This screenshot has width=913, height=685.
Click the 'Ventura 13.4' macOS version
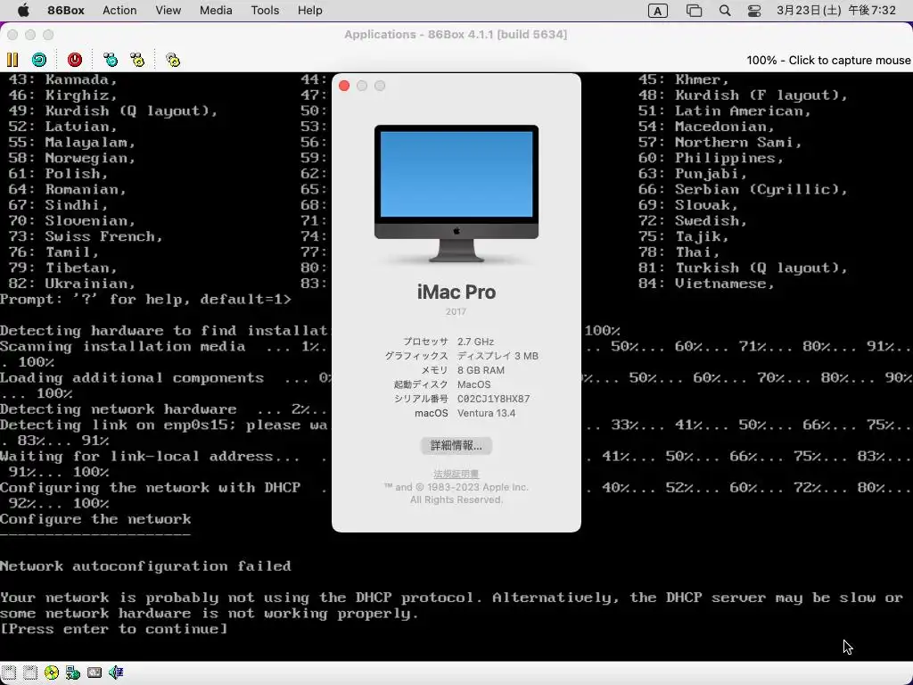tap(486, 413)
